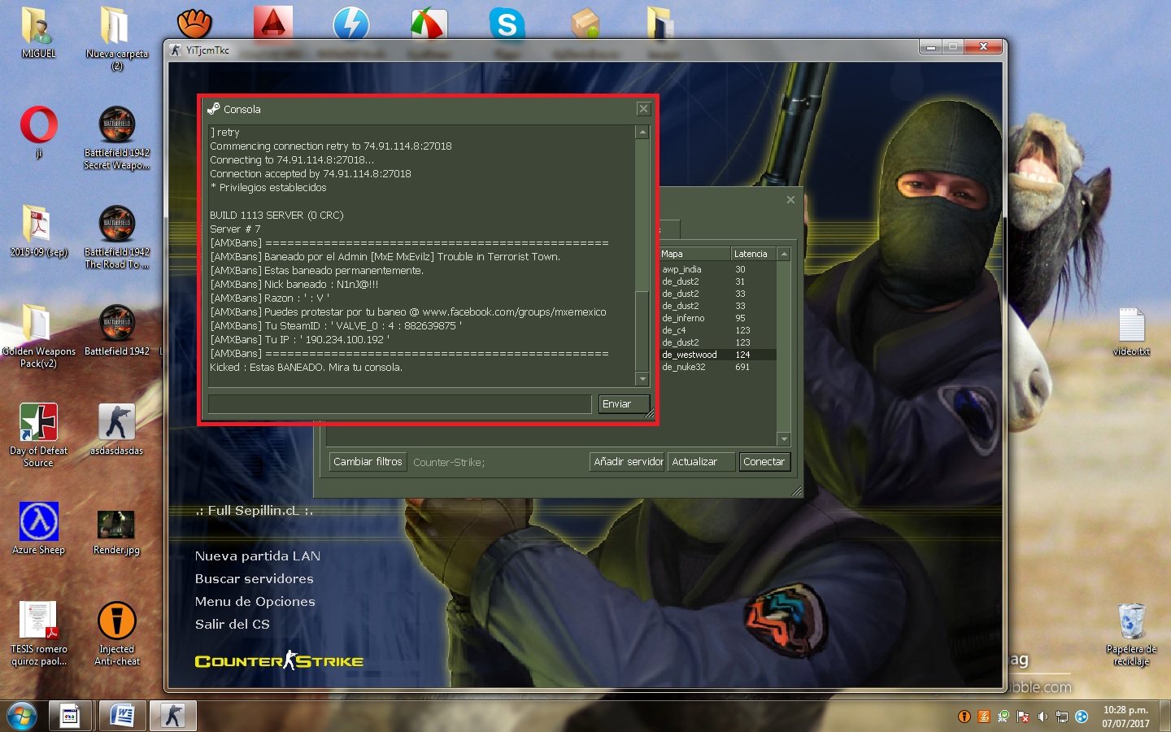This screenshot has height=732, width=1171.
Task: Open the FastStone Capture desktop icon
Action: coord(429,23)
